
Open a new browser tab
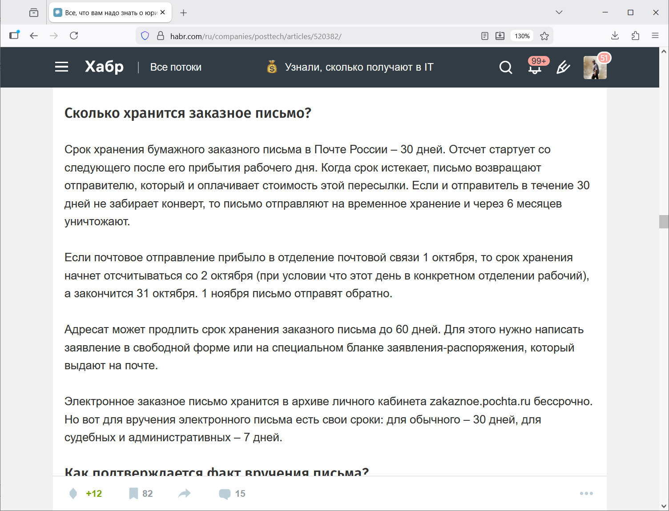[x=183, y=13]
